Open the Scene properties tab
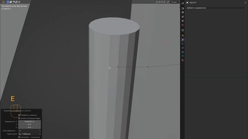248x139 pixels. coord(183,20)
